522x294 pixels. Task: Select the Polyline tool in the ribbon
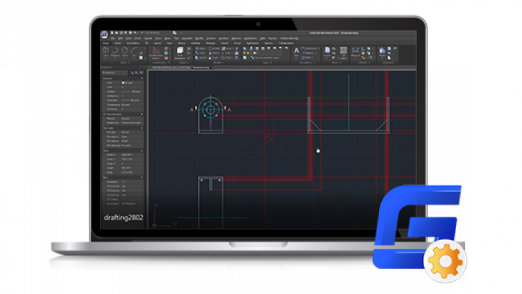(115, 50)
